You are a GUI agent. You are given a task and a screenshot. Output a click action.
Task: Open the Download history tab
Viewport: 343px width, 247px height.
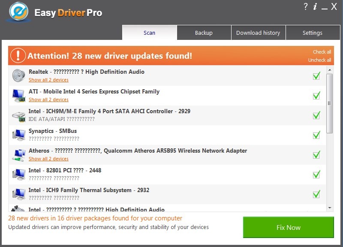coord(258,33)
